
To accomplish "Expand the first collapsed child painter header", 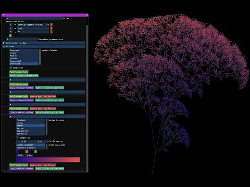I will 47,80.
